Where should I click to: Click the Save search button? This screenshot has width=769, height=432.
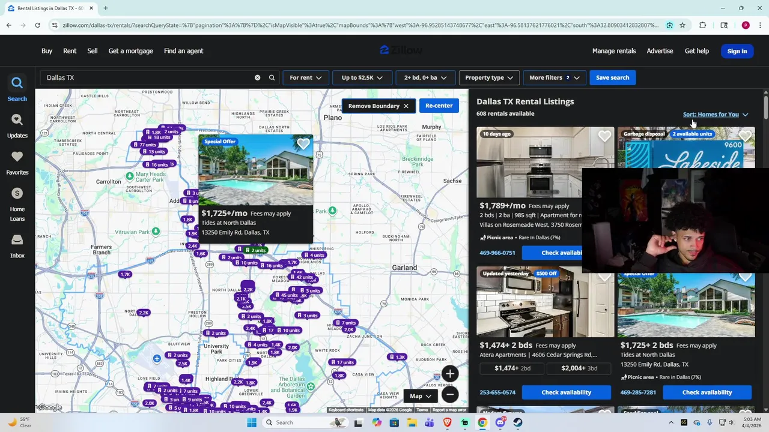coord(612,77)
